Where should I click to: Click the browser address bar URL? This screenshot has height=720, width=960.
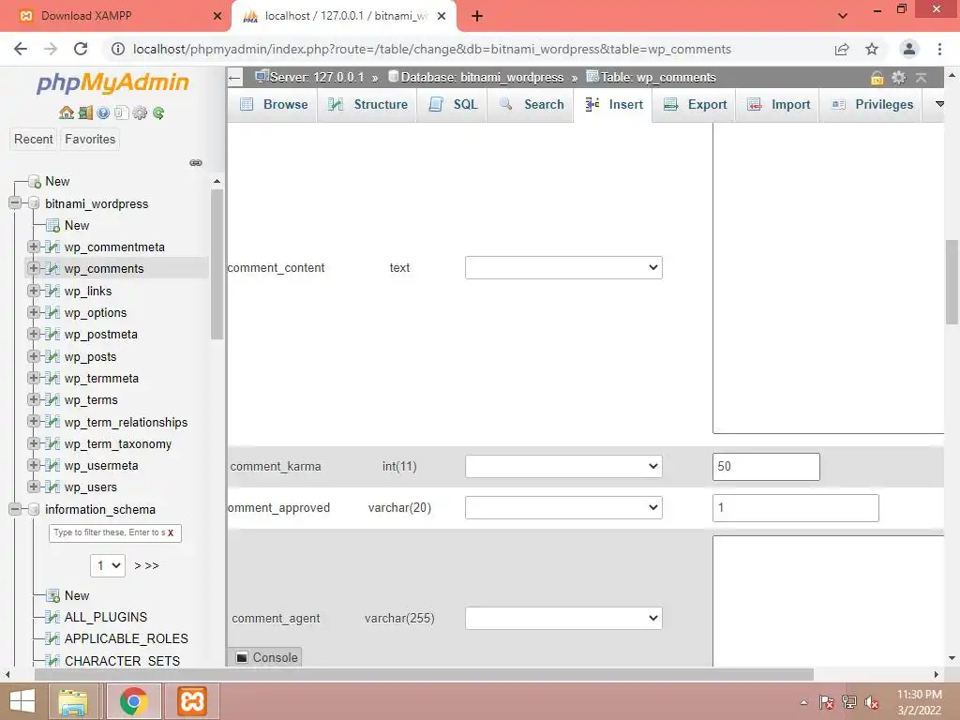(x=431, y=49)
